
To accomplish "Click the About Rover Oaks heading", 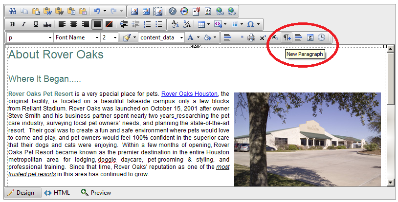I will 56,55.
